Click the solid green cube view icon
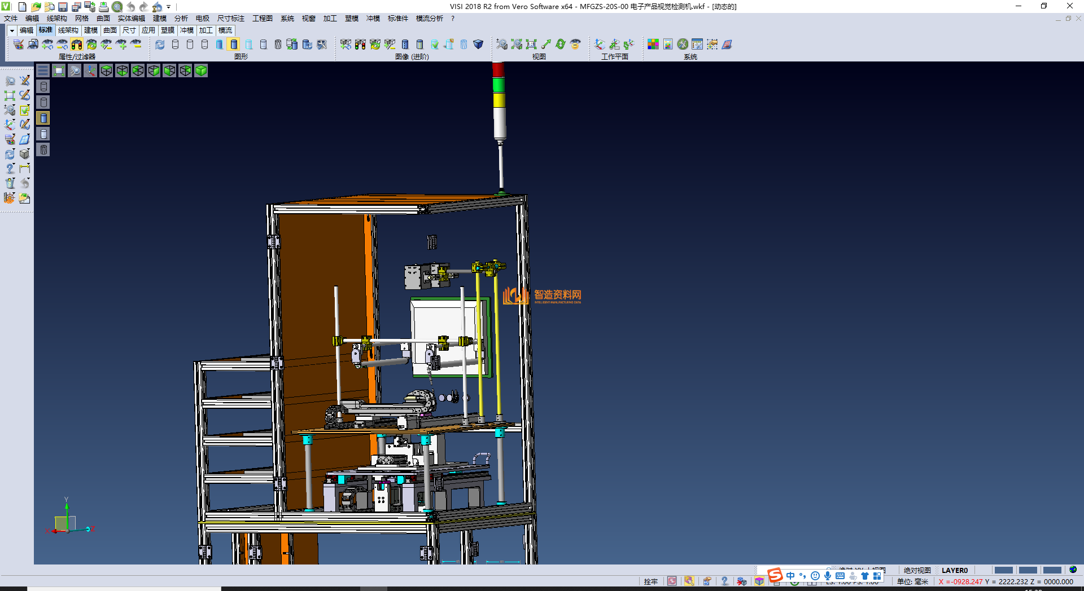This screenshot has width=1084, height=591. click(201, 70)
